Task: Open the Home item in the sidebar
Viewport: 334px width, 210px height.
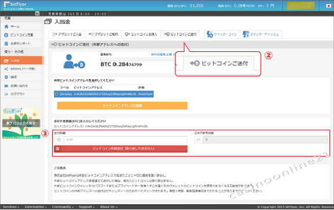Action: pyautogui.click(x=15, y=26)
